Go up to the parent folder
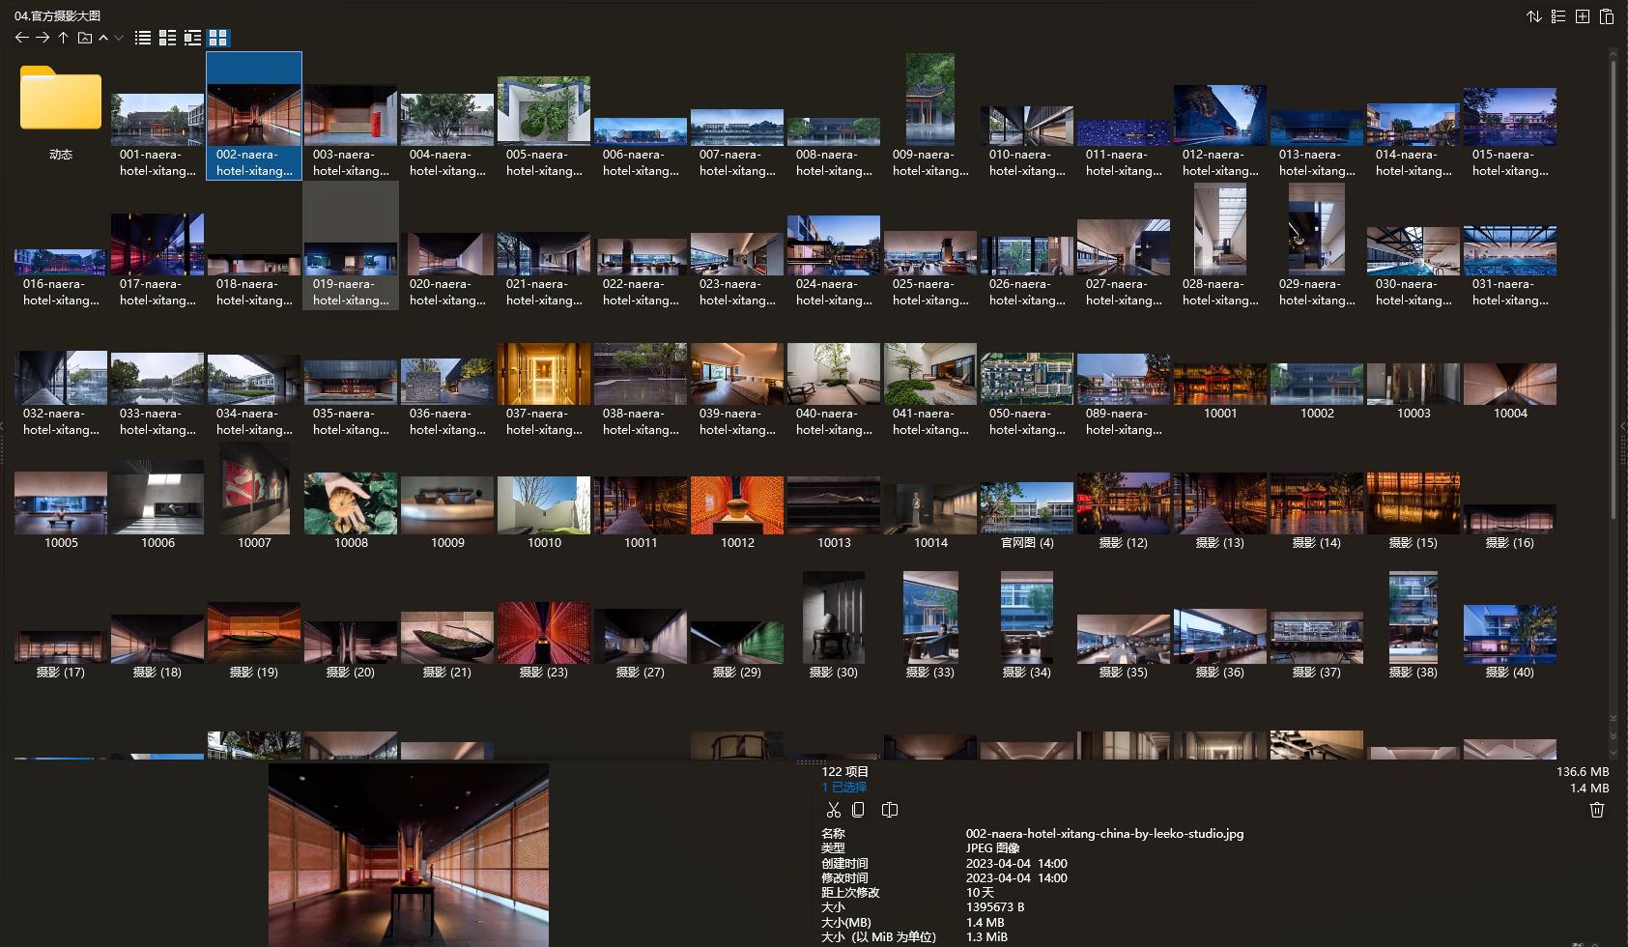 [x=63, y=38]
